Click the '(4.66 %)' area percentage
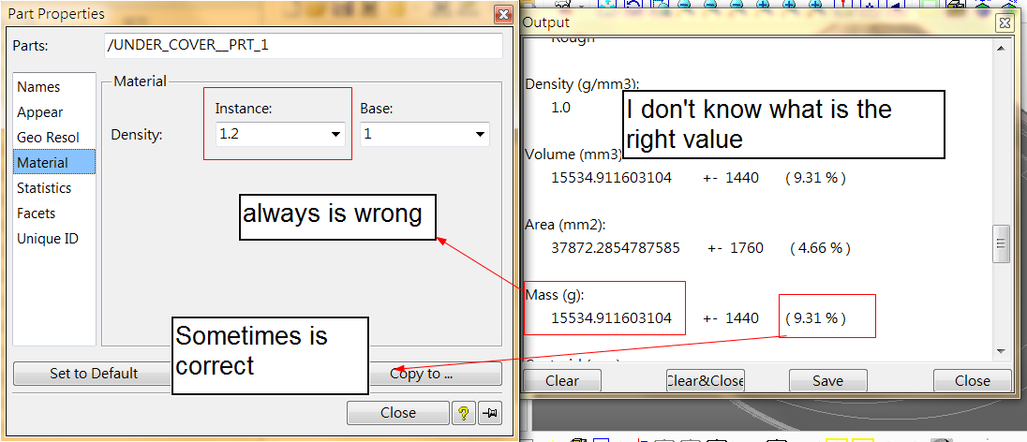1027x442 pixels. pos(820,248)
